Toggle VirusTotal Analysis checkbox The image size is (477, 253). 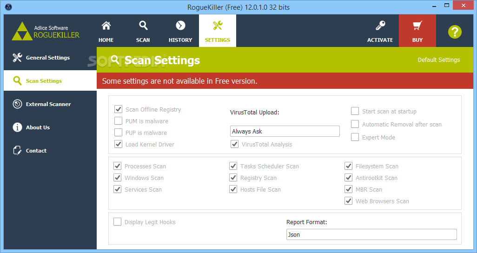point(234,144)
